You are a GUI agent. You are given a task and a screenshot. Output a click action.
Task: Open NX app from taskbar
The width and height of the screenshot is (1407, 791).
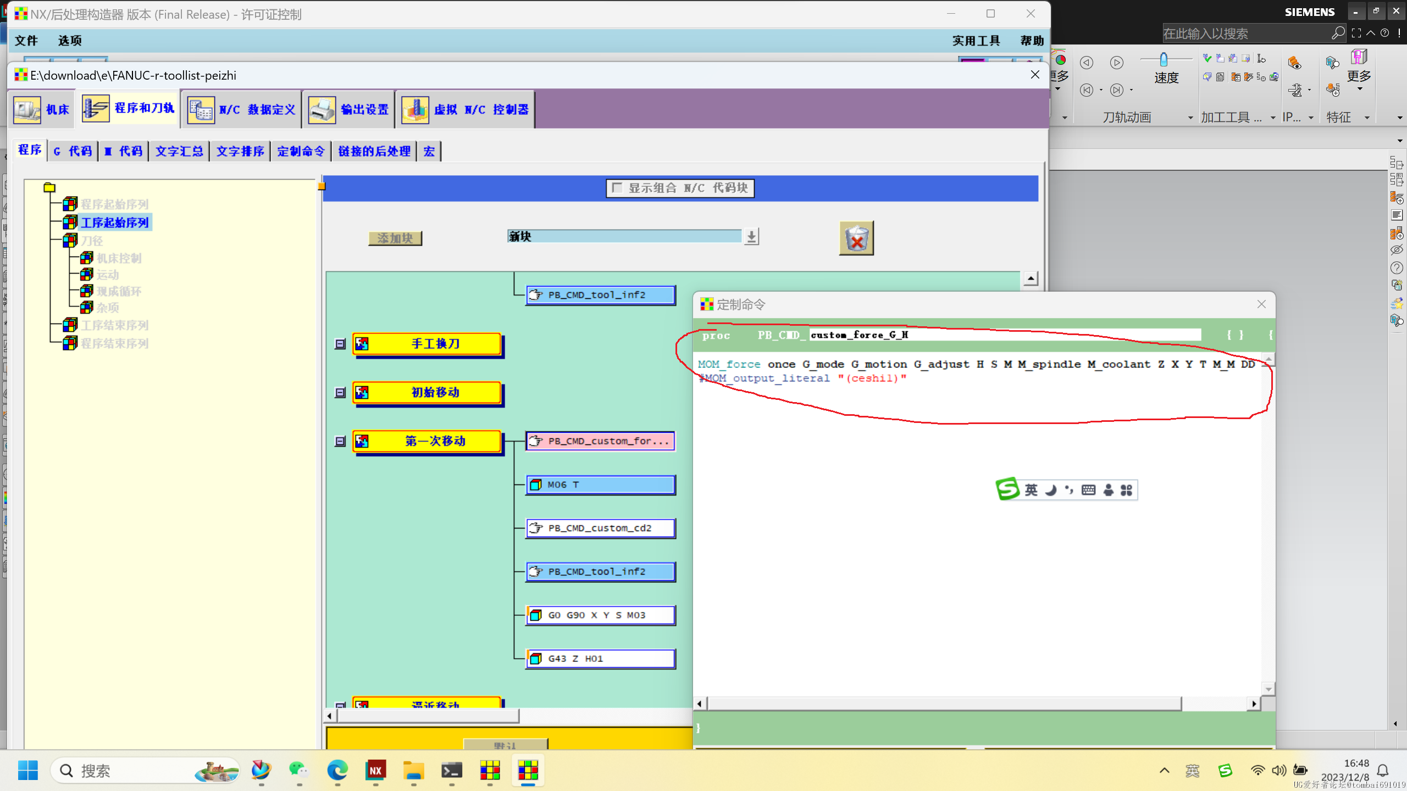click(375, 770)
